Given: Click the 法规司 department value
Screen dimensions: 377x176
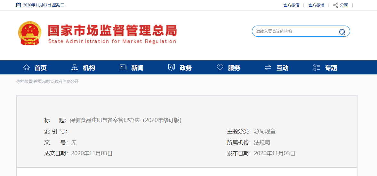Looking at the screenshot, I should [262, 142].
